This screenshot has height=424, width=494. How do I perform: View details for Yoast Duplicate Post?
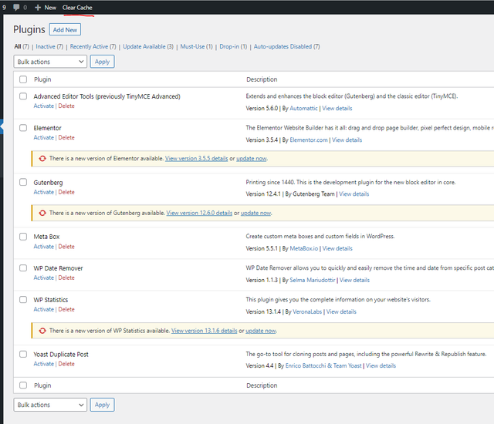click(381, 366)
